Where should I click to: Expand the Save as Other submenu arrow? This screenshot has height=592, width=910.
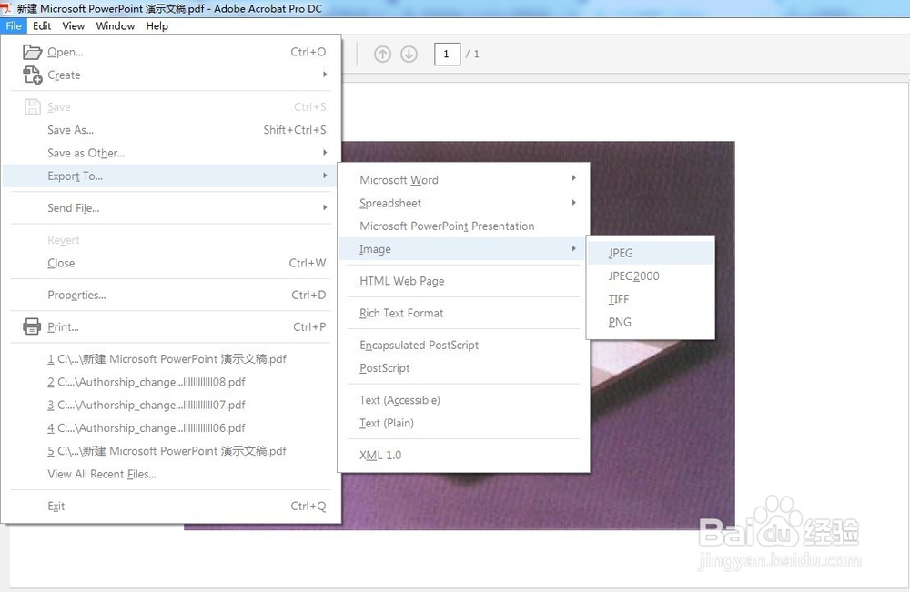coord(325,152)
